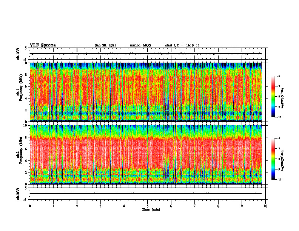Click the "-6" tick on ch.1 color bar
Screen dimensions: 299x231
tap(279, 76)
